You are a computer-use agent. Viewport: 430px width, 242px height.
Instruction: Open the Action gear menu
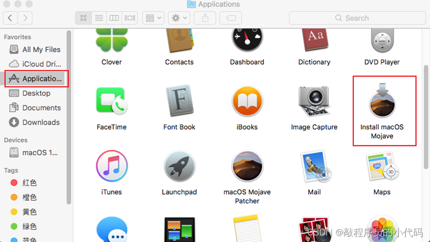[x=179, y=18]
